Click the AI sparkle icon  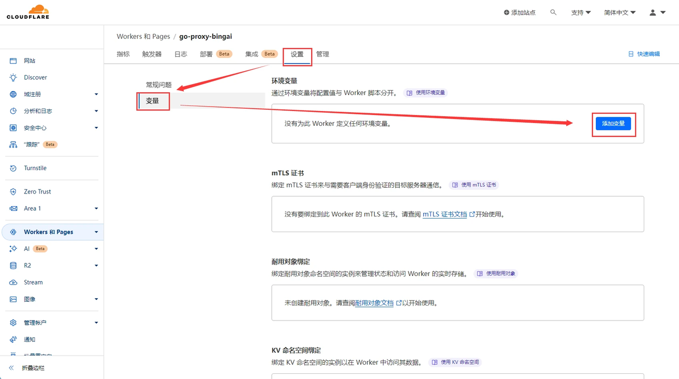point(14,249)
